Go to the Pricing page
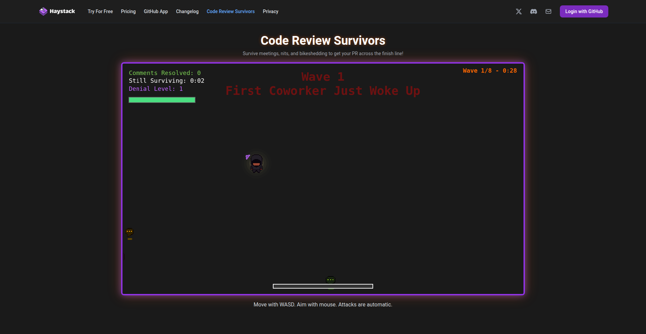This screenshot has width=646, height=334. click(128, 11)
